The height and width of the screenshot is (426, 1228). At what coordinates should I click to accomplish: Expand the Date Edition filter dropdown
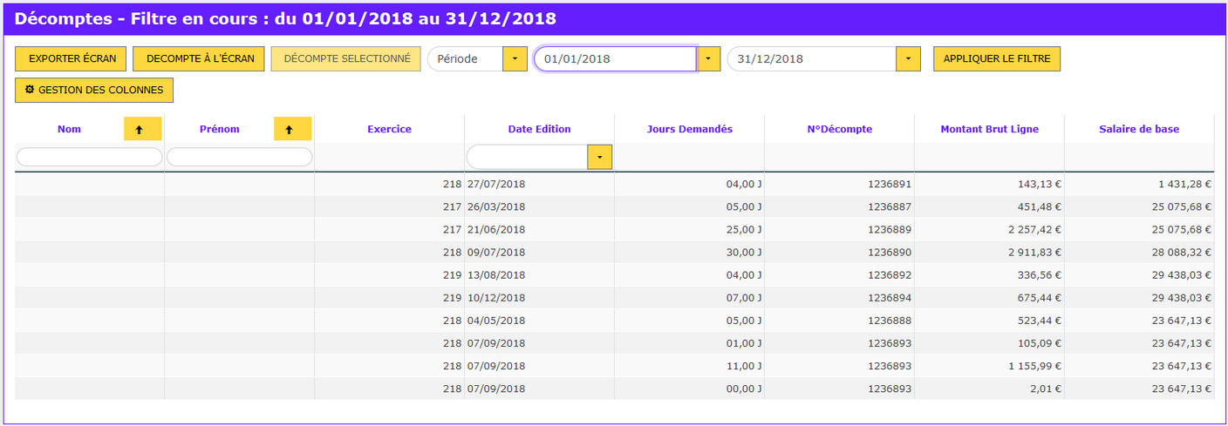[x=600, y=157]
